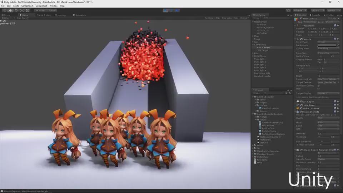
Task: Open the Layer dropdown in Inspector
Action: pos(332,22)
